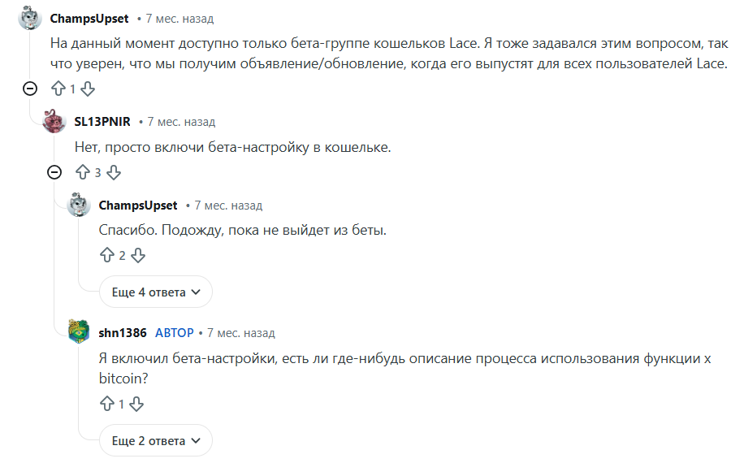Open ChampsUpset profile from top comment
The height and width of the screenshot is (463, 744).
coord(89,18)
